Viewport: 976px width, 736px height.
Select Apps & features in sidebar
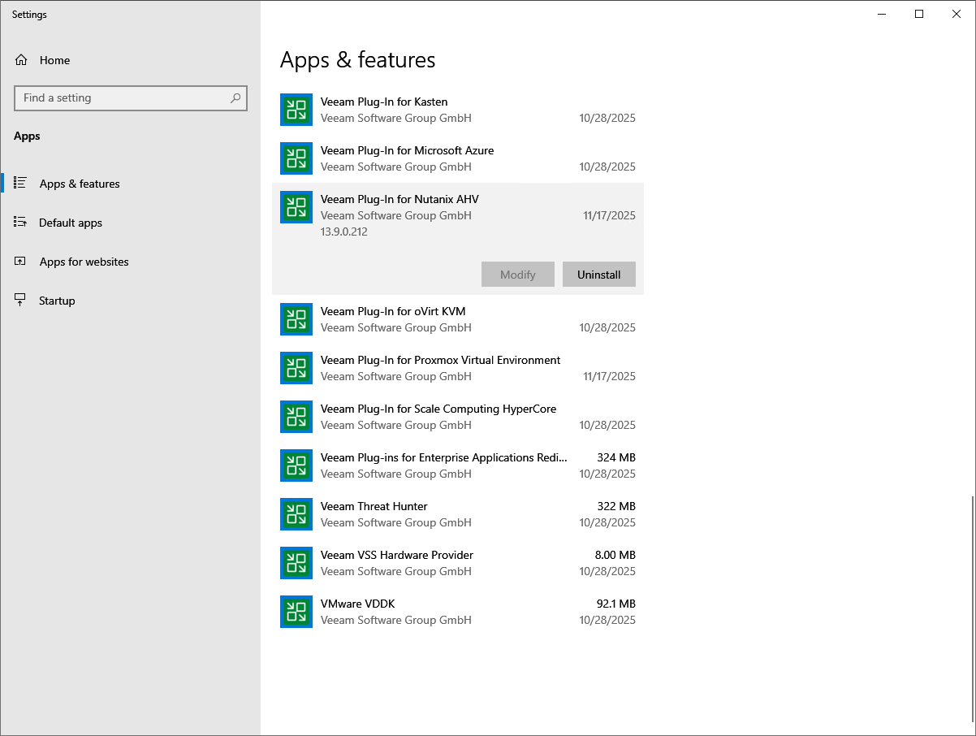coord(80,184)
